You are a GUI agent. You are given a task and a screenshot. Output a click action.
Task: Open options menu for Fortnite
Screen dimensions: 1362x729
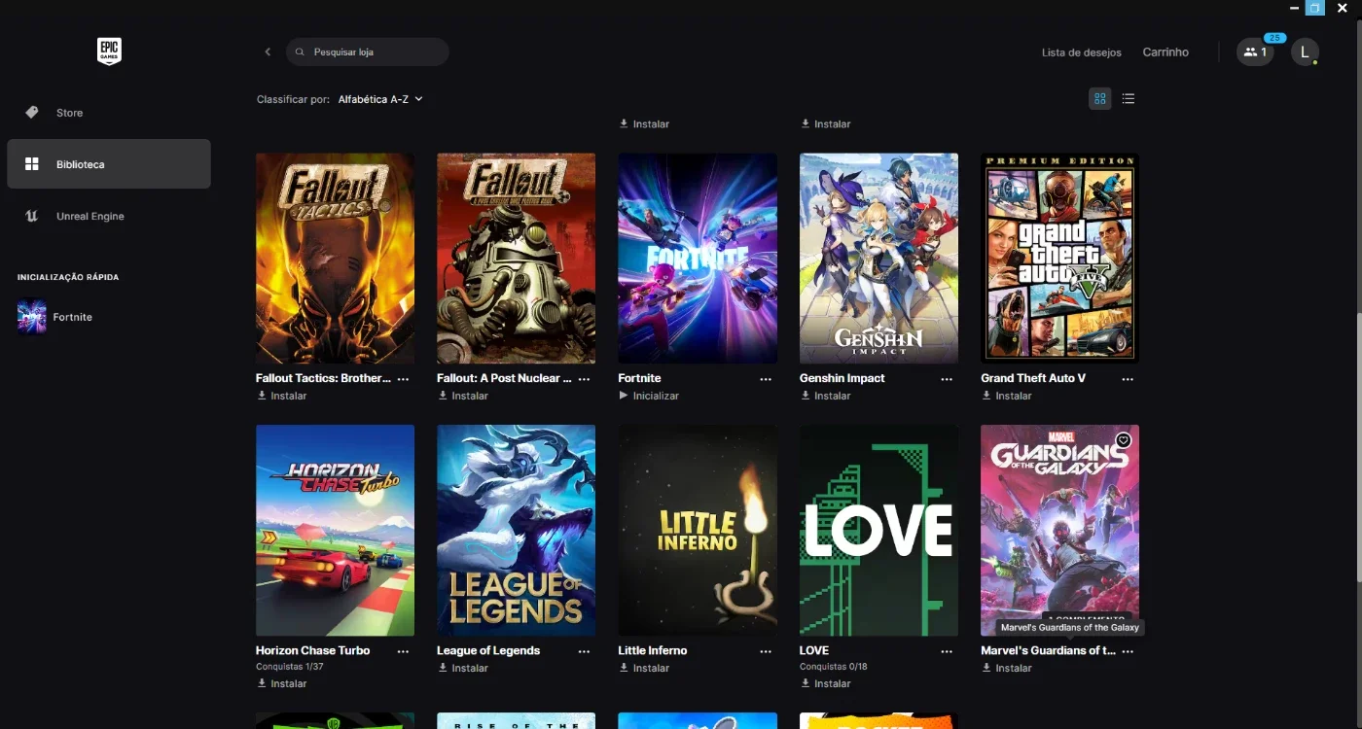tap(766, 379)
